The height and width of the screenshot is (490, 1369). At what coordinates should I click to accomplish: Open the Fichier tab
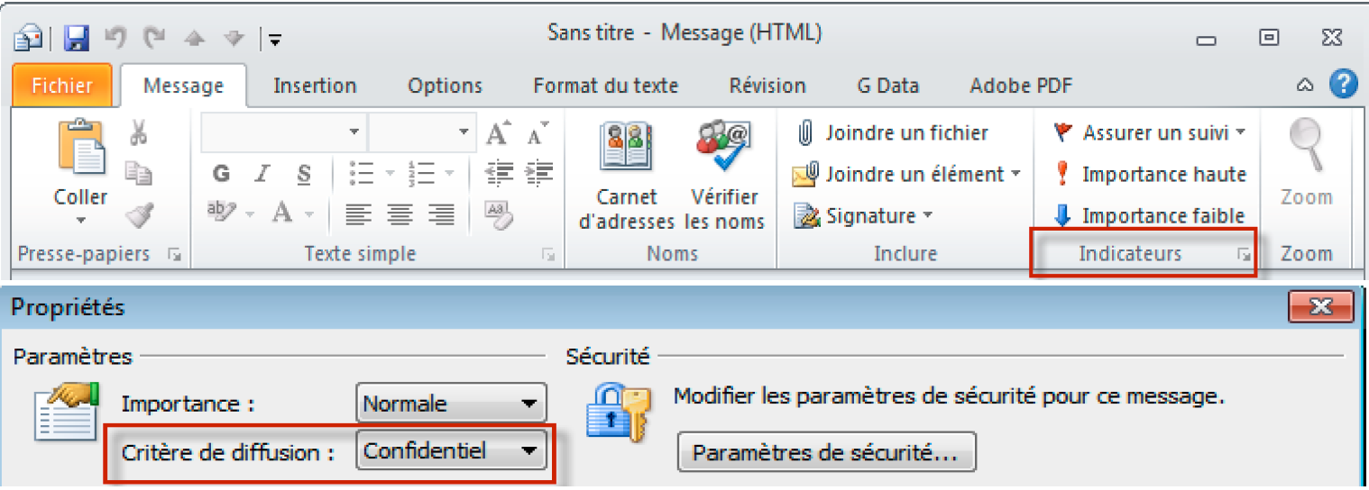(x=62, y=86)
